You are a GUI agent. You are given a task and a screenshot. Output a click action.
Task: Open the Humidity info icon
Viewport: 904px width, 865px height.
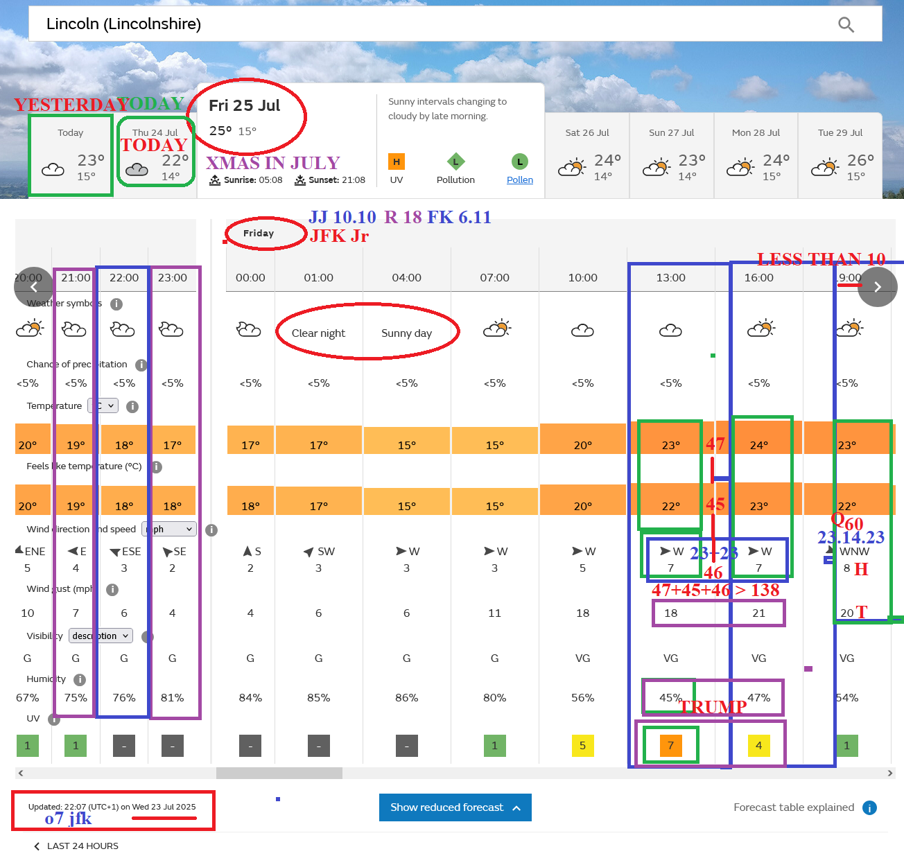80,679
